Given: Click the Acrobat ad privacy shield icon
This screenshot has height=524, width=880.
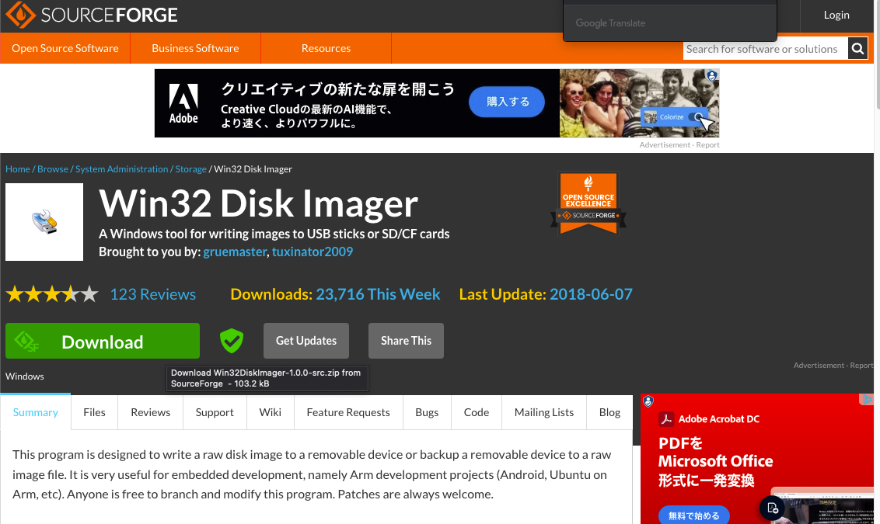Looking at the screenshot, I should tap(648, 401).
